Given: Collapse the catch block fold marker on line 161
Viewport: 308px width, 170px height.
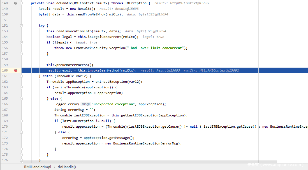Looking at the screenshot, I should [21, 76].
